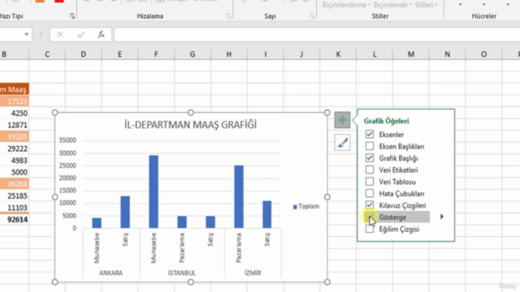
Task: Open the Sayı dialog launcher
Action: 312,16
